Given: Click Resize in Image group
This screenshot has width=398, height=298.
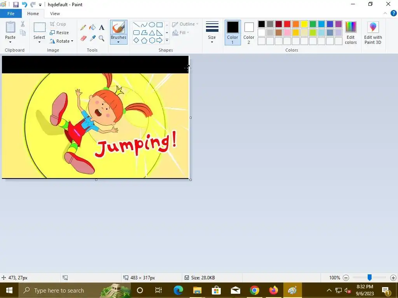Looking at the screenshot, I should pyautogui.click(x=59, y=33).
